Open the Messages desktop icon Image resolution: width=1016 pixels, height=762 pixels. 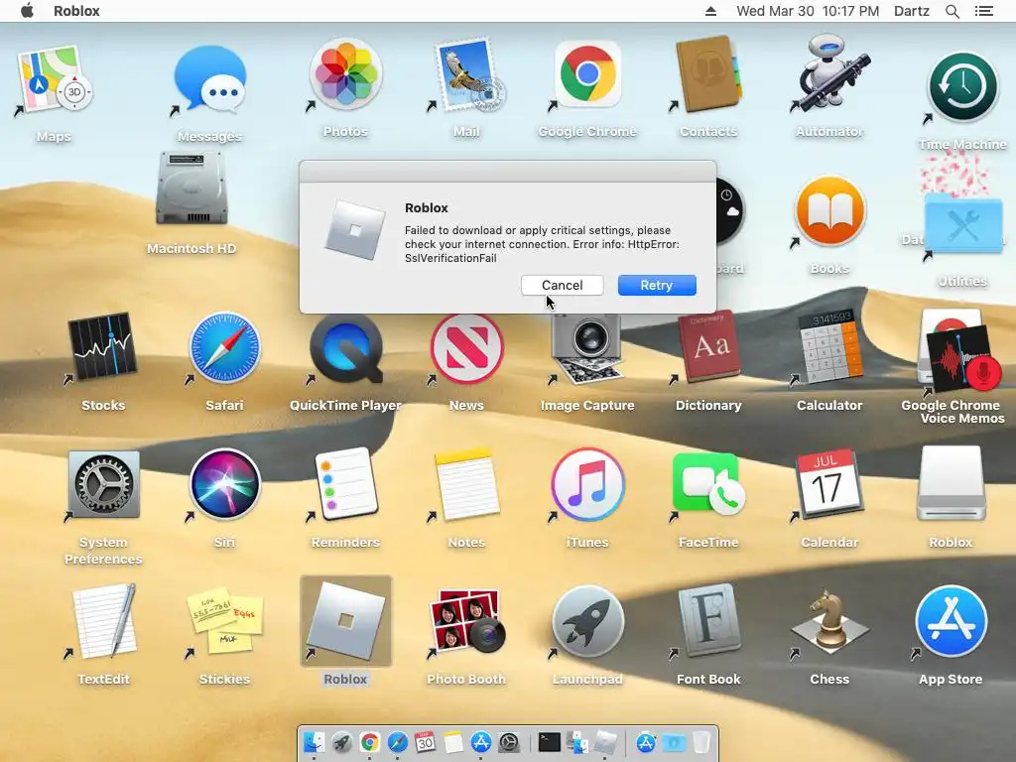click(209, 79)
